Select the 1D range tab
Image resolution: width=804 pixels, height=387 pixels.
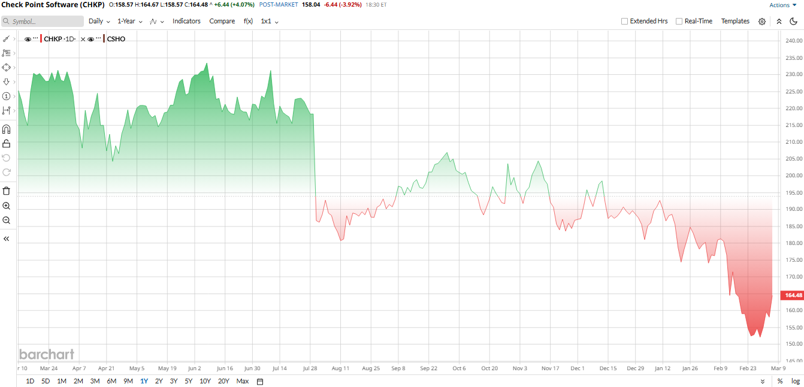click(30, 381)
